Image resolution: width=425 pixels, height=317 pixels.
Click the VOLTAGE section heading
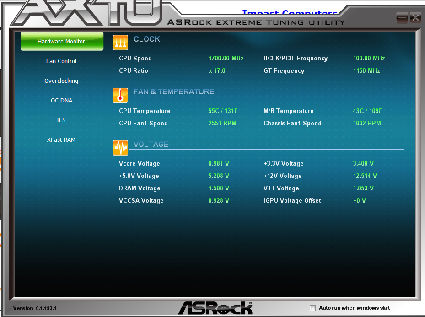(x=151, y=144)
